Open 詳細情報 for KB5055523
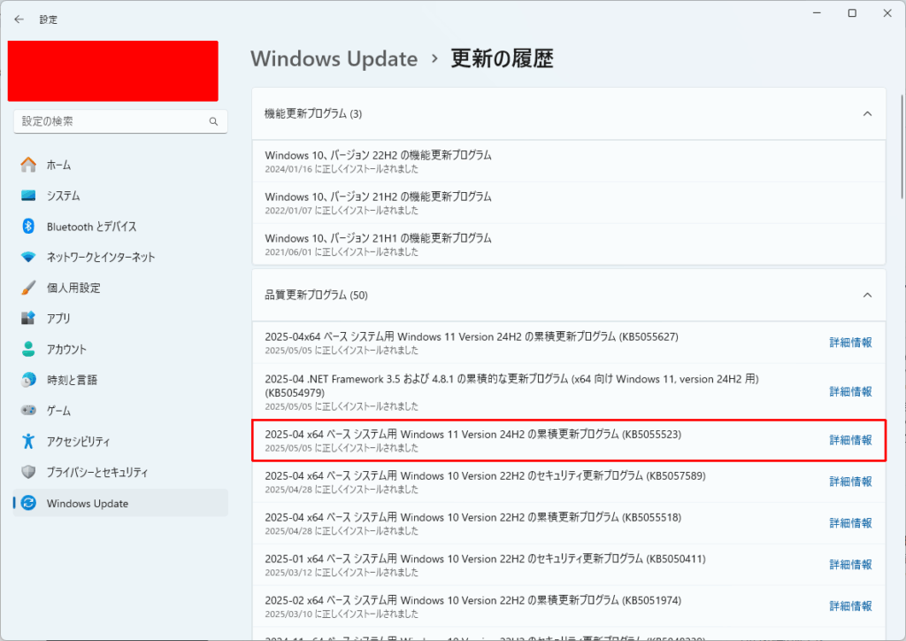 pos(850,440)
